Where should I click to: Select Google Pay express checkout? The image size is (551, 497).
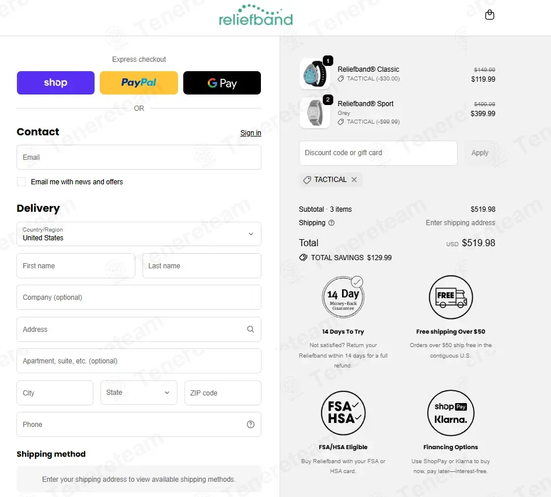[222, 83]
